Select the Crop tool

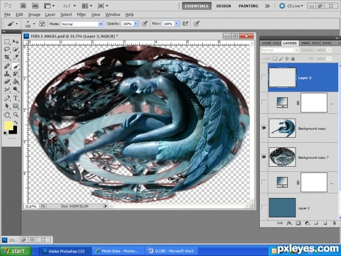(x=7, y=57)
